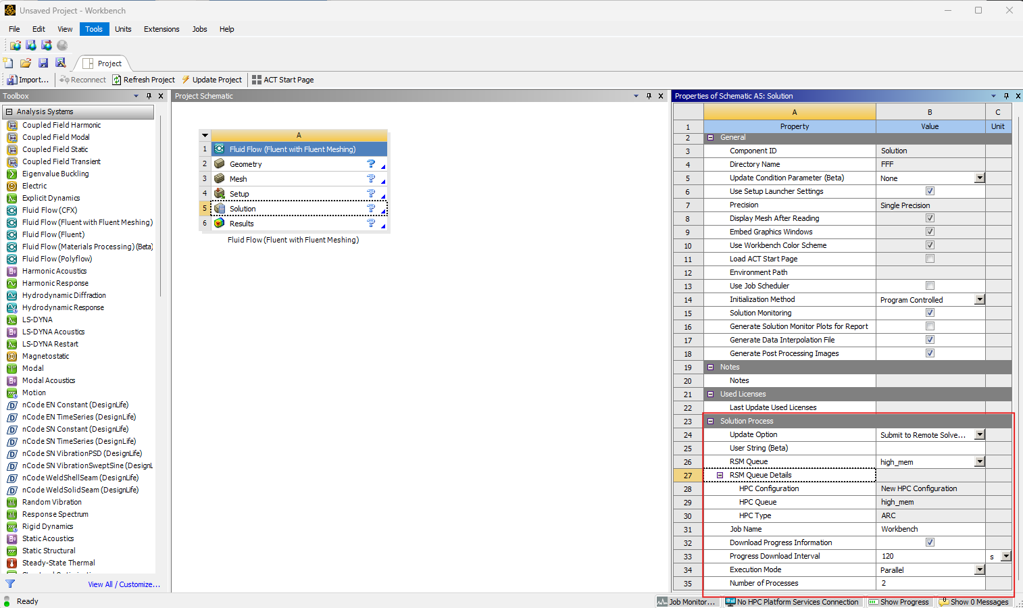Click the Save Project diskette icon

[x=43, y=62]
